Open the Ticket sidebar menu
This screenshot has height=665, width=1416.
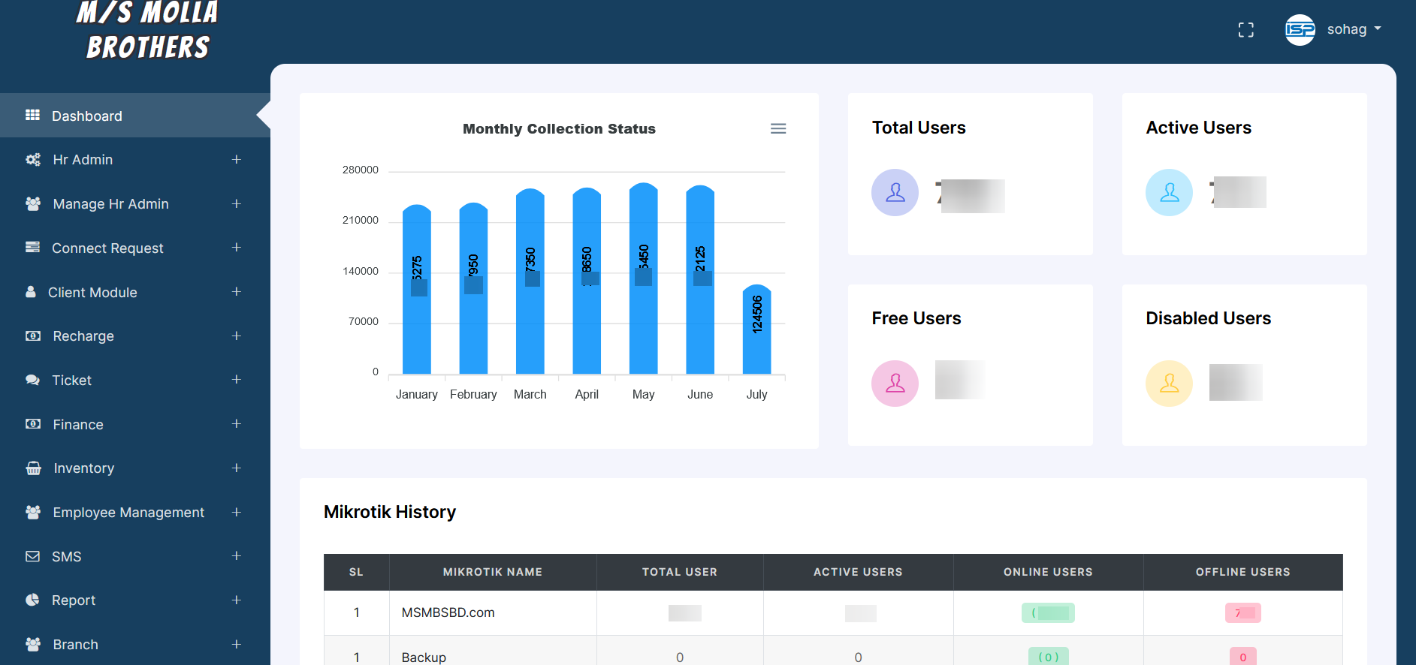point(71,381)
